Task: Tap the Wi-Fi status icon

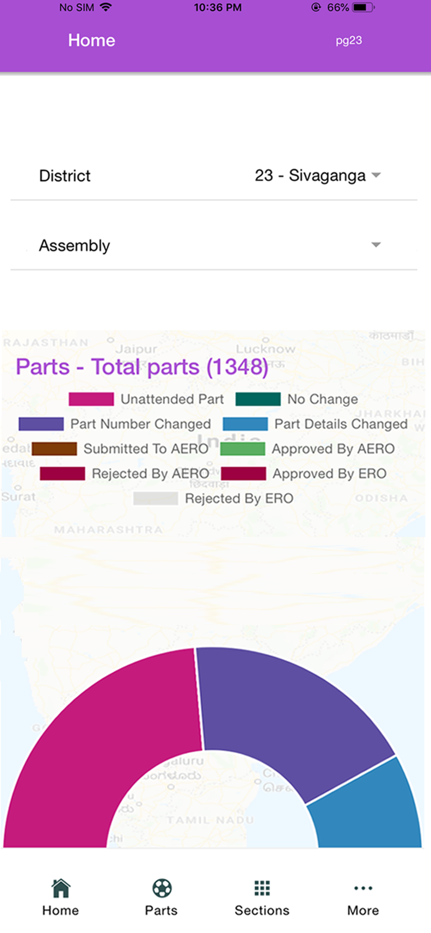Action: click(105, 8)
